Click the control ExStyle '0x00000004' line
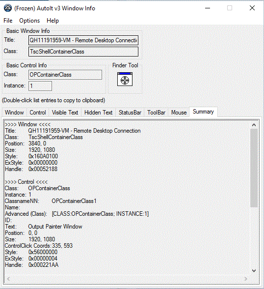 31,259
